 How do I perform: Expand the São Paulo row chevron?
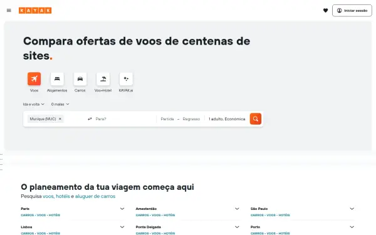pyautogui.click(x=352, y=209)
